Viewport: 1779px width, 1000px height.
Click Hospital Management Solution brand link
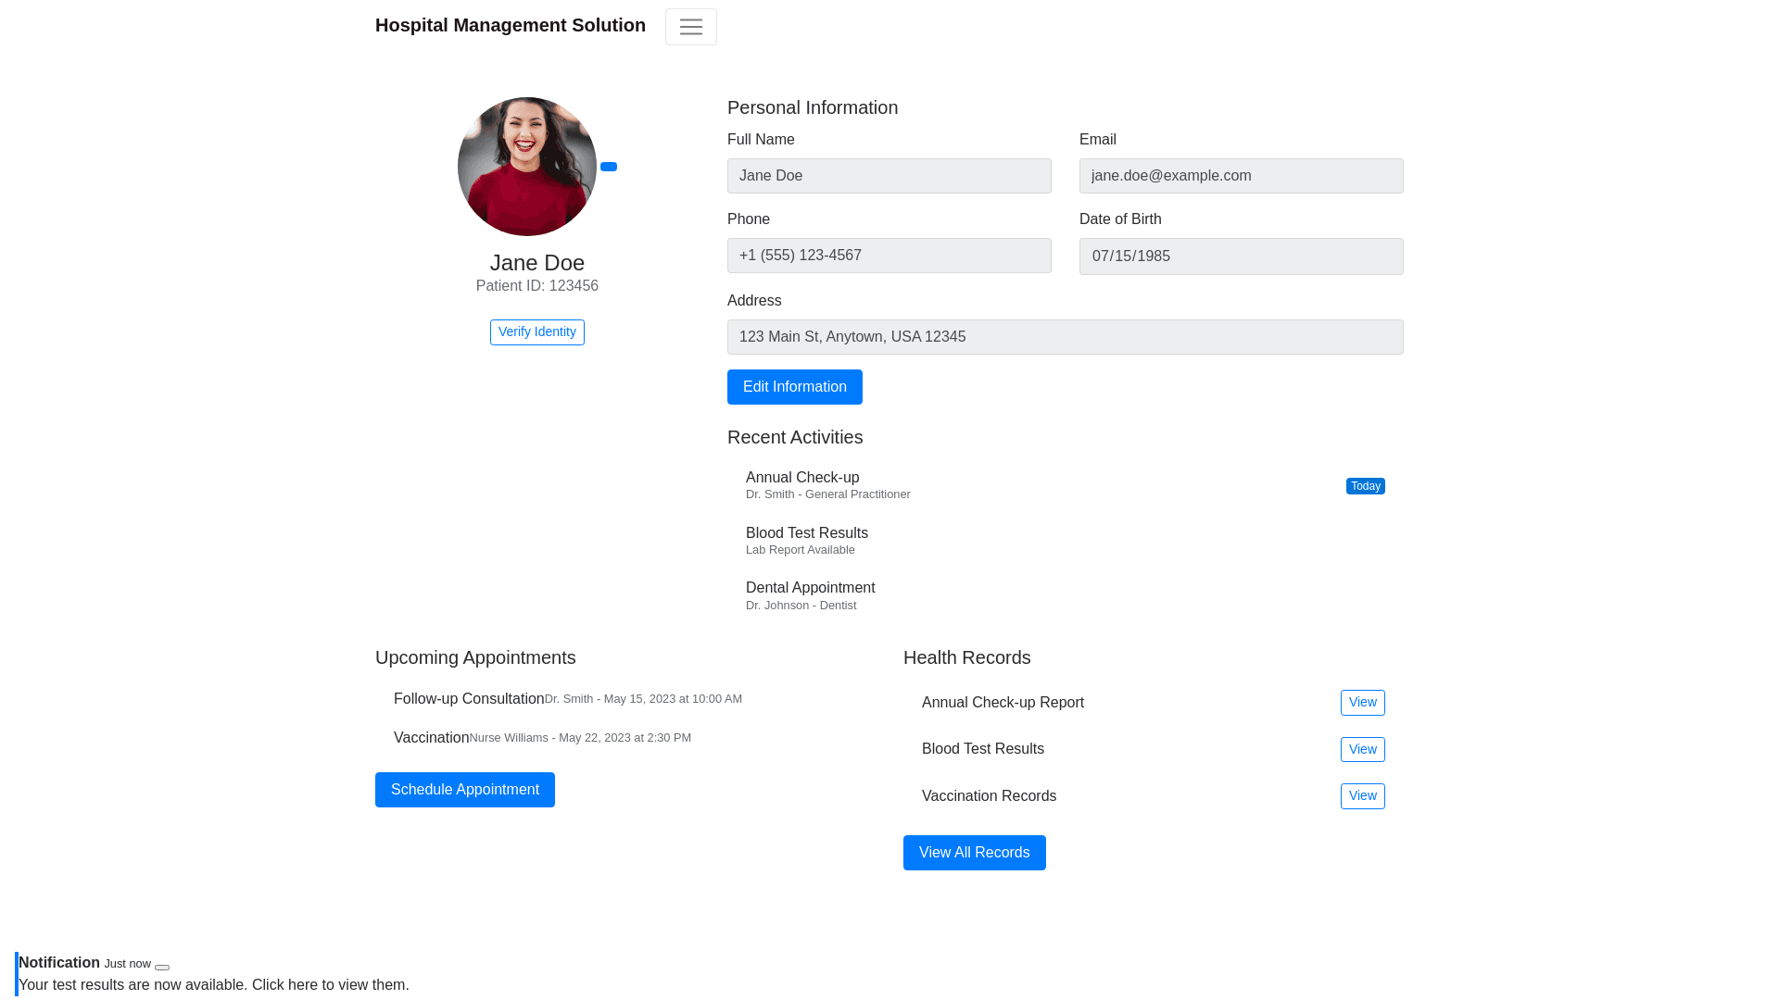(511, 26)
